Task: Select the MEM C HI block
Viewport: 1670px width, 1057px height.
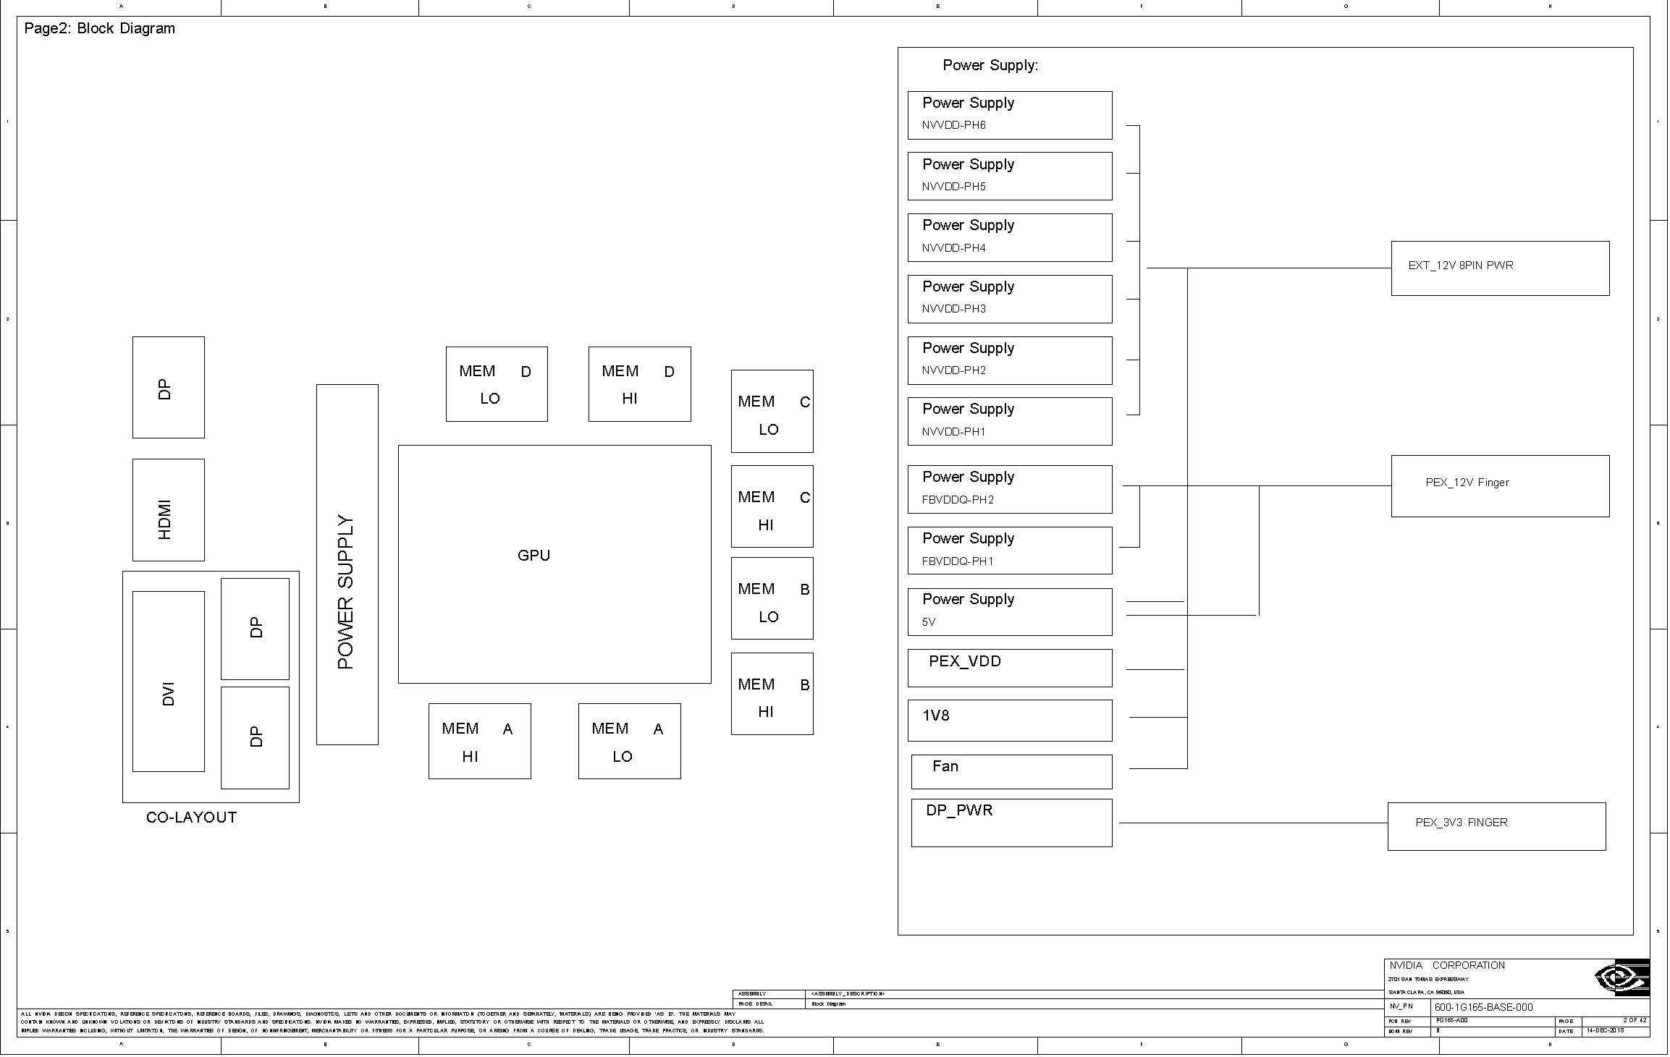Action: click(772, 506)
